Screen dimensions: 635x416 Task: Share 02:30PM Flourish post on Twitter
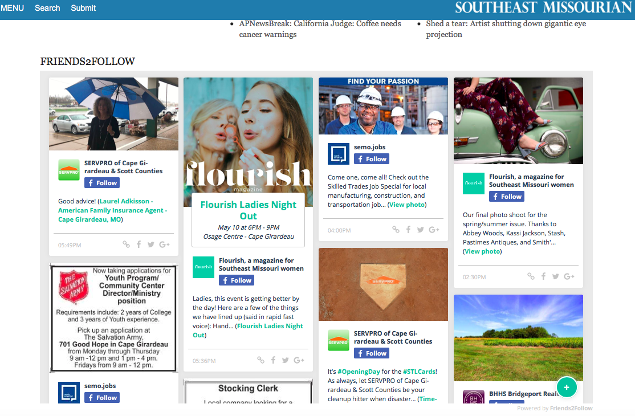tap(556, 276)
